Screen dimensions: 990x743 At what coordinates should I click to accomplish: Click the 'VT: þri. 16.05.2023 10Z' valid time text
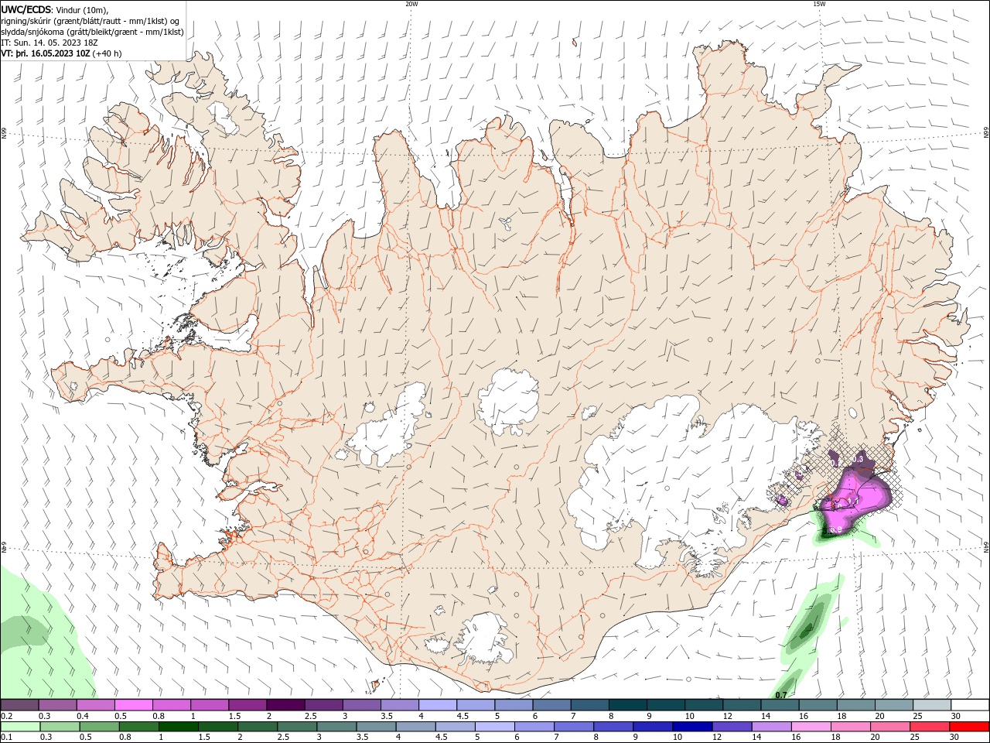46,53
